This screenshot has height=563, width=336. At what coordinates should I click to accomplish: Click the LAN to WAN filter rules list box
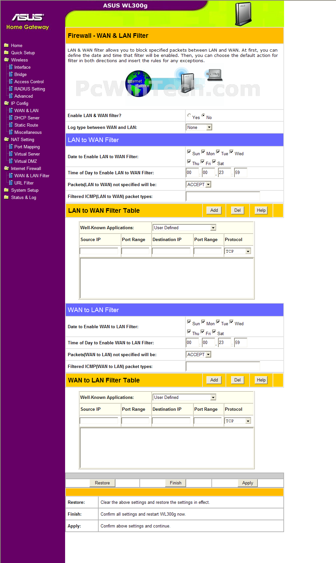tap(167, 278)
